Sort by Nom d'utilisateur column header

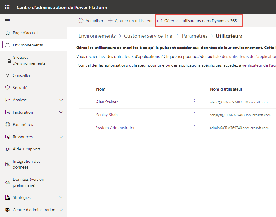click(x=226, y=89)
